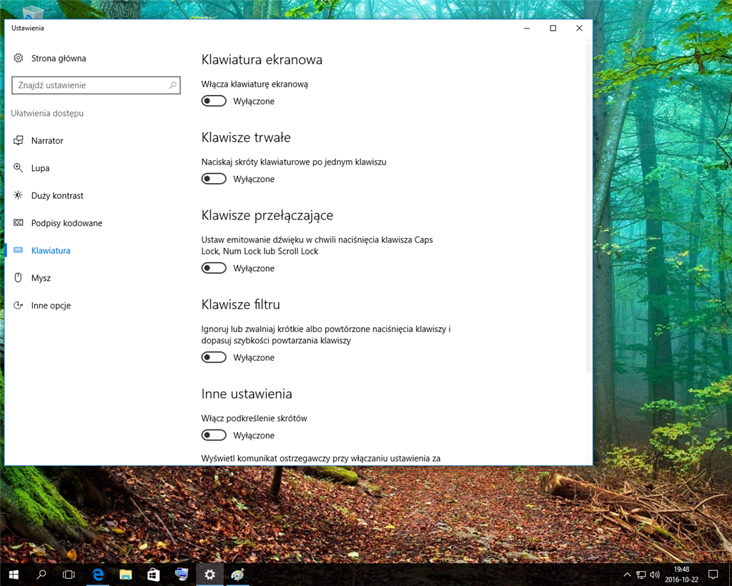The height and width of the screenshot is (586, 732).
Task: Launch Microsoft Edge from taskbar
Action: click(x=97, y=575)
